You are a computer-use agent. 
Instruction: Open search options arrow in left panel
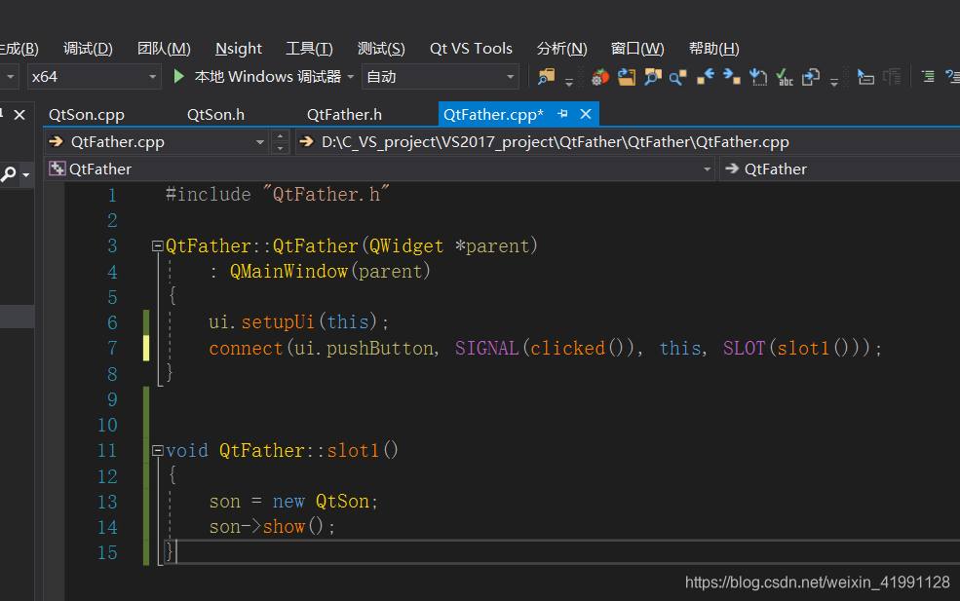25,175
